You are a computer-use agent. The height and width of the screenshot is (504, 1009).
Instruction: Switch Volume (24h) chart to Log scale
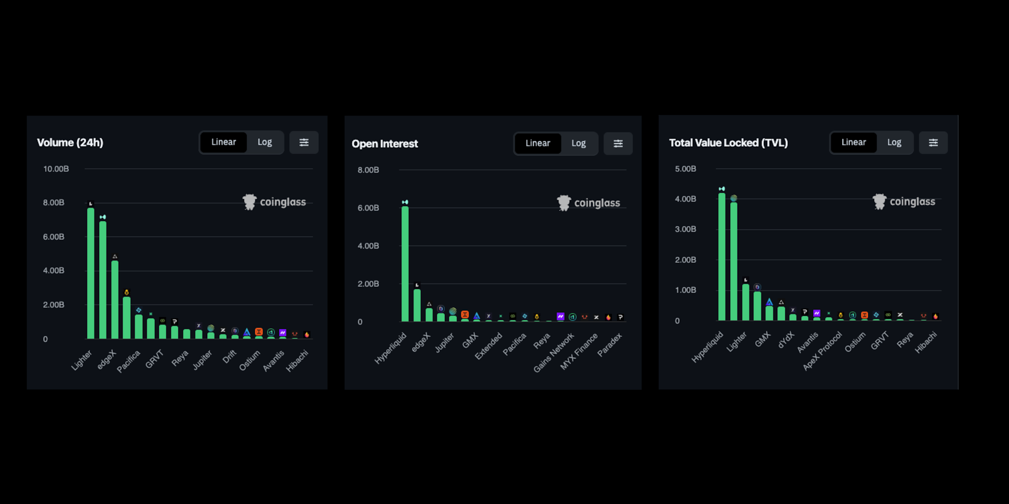click(x=264, y=142)
